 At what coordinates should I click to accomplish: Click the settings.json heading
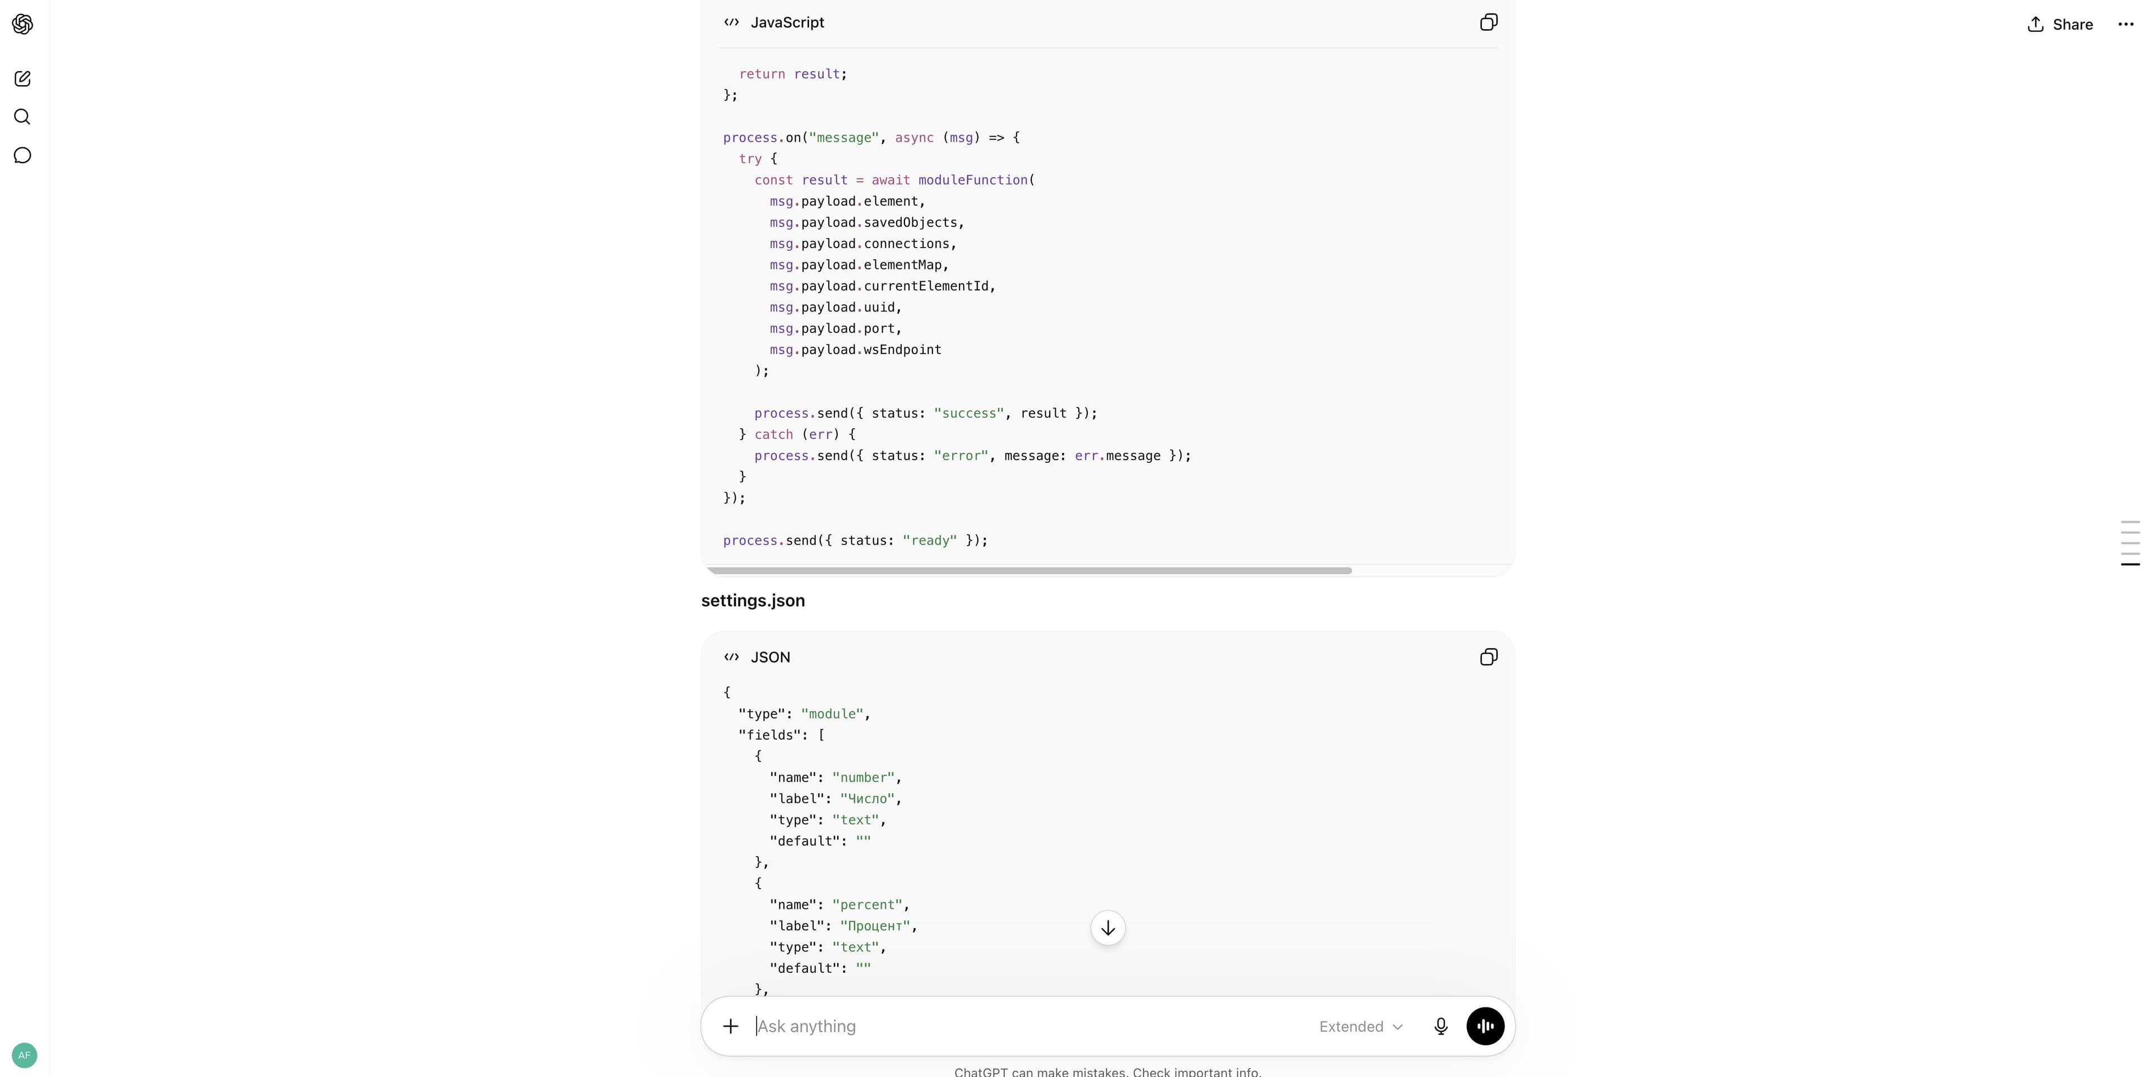pyautogui.click(x=753, y=601)
